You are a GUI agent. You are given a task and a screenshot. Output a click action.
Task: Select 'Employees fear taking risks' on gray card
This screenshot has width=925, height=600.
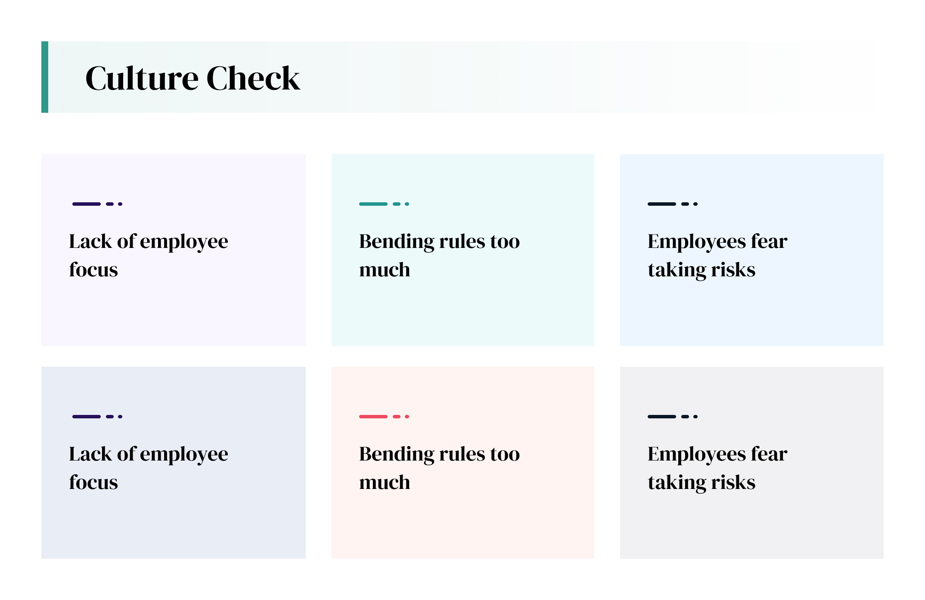coord(717,468)
